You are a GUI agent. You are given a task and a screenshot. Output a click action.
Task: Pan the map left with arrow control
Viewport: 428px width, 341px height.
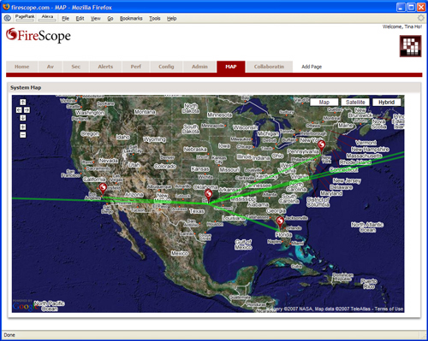19,110
